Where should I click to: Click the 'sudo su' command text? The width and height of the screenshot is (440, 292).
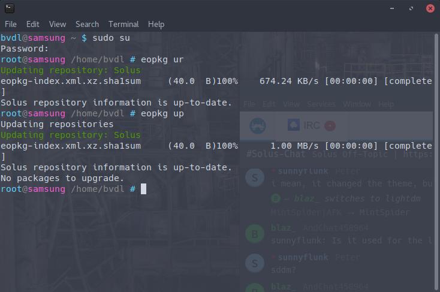point(111,38)
